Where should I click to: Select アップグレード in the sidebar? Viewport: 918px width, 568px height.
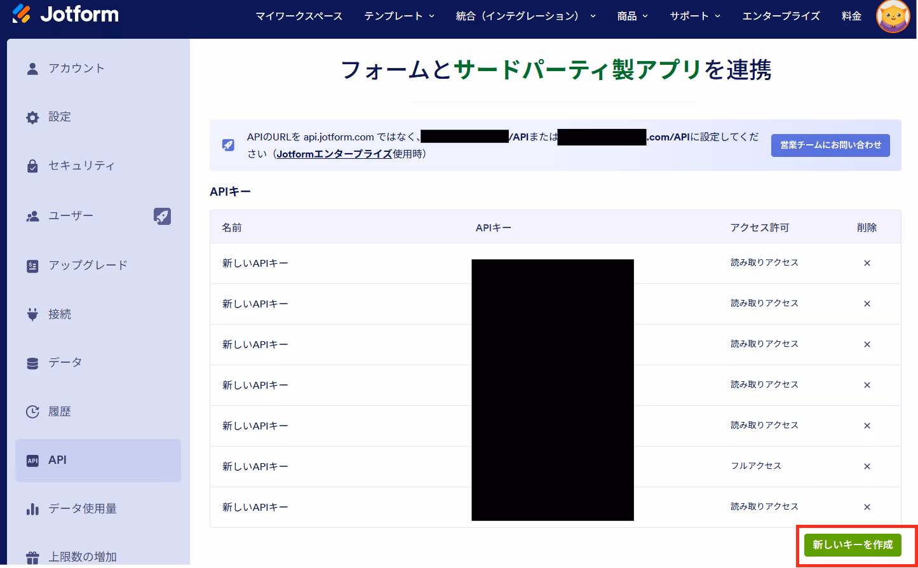[x=98, y=266]
